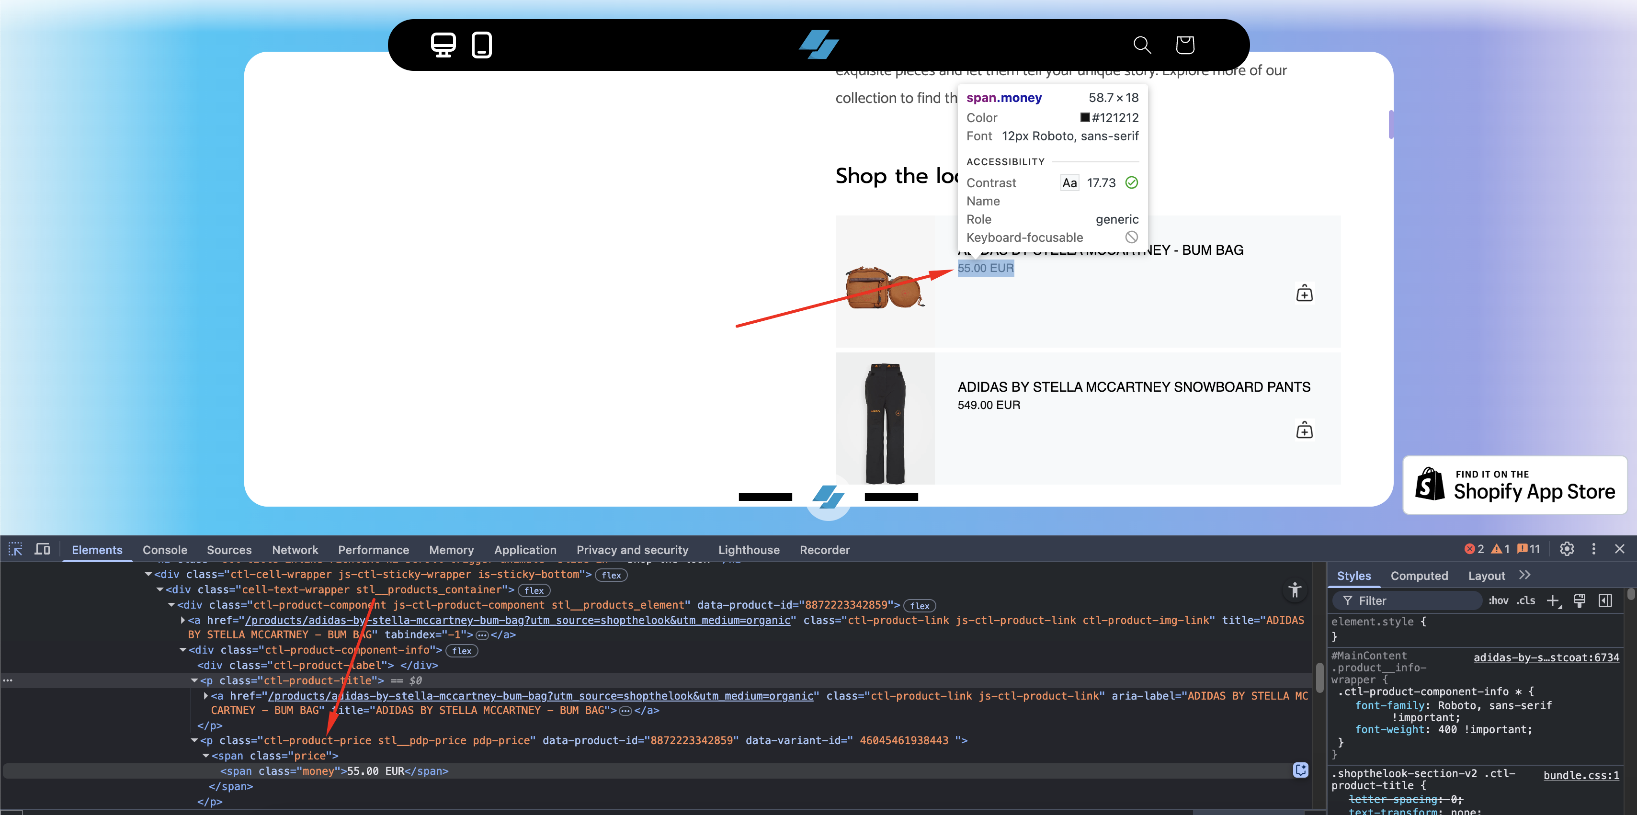Click desktop preview icon in black header

click(x=443, y=45)
